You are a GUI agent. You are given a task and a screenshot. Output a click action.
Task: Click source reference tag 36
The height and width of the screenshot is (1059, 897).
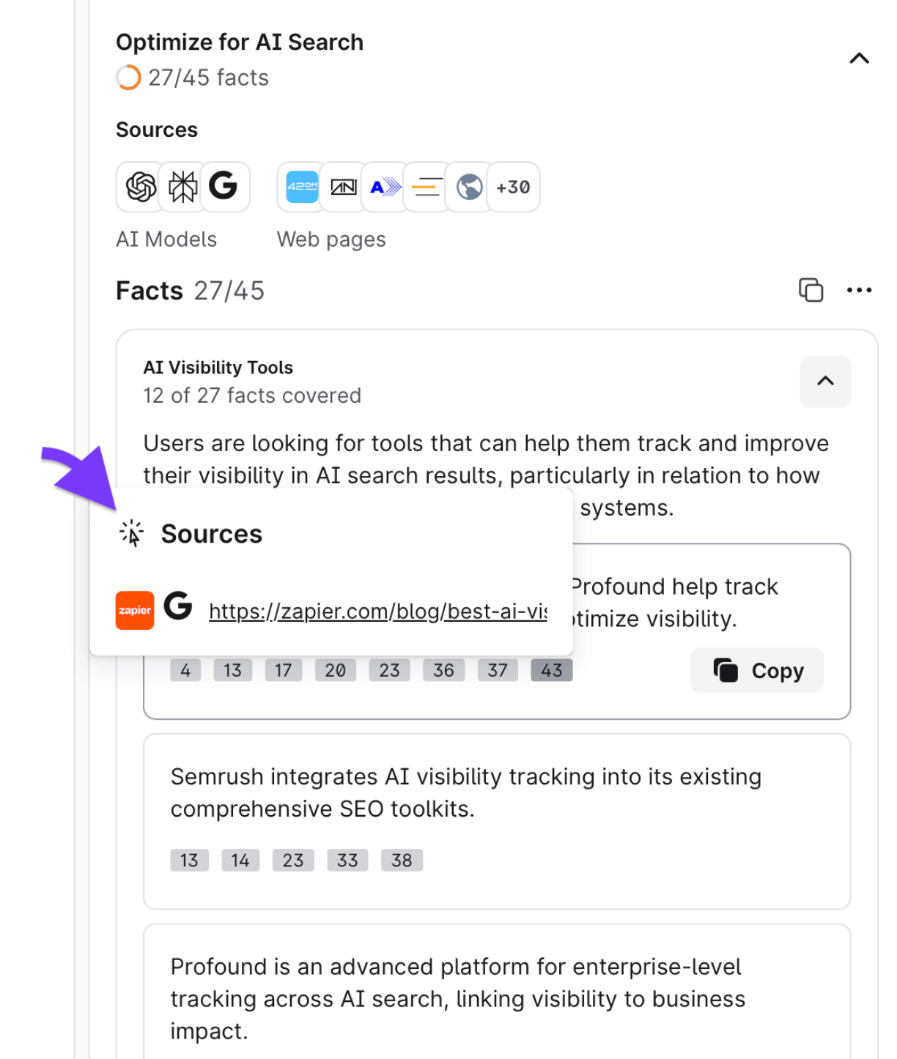pos(443,670)
